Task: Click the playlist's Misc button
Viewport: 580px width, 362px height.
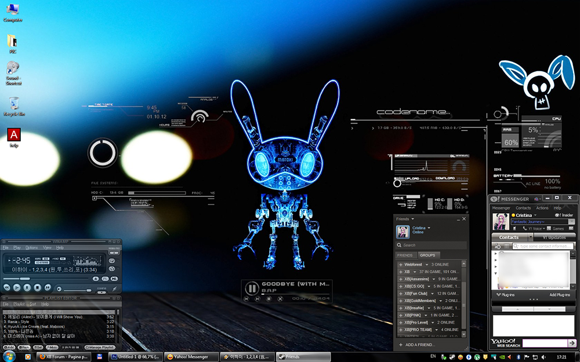Action: [x=52, y=347]
